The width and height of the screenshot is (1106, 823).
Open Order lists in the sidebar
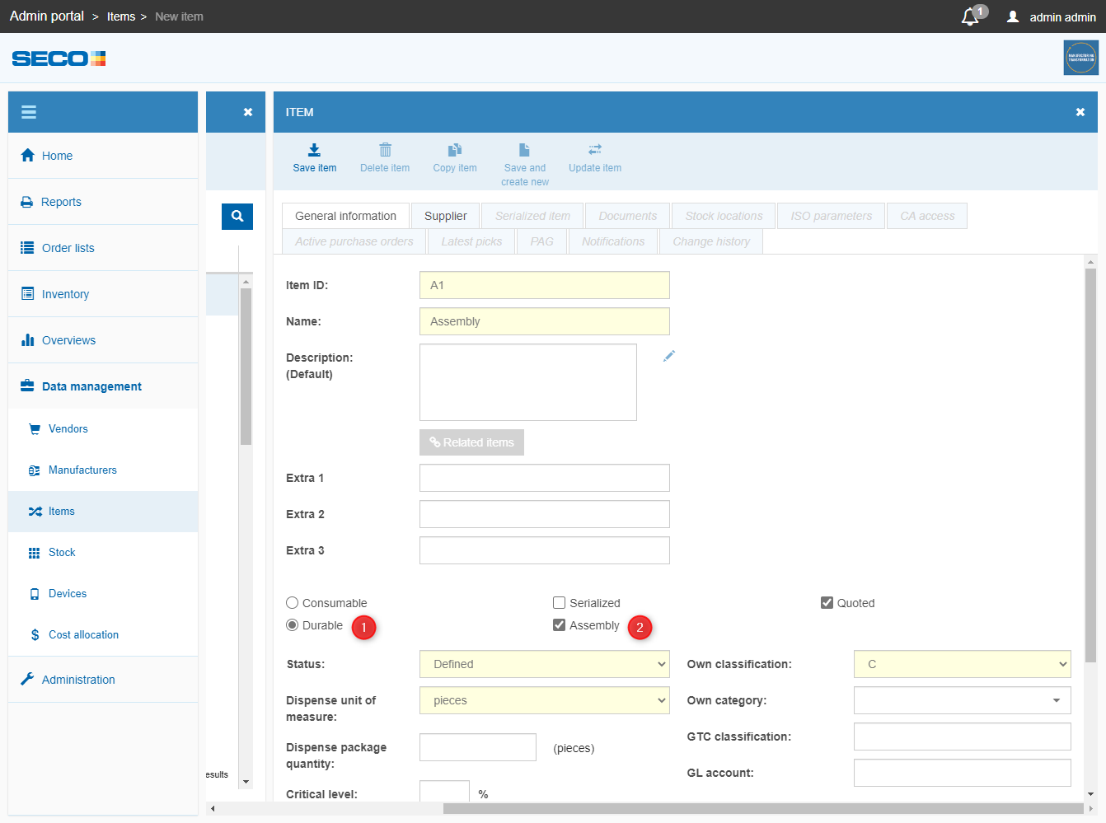(x=103, y=248)
